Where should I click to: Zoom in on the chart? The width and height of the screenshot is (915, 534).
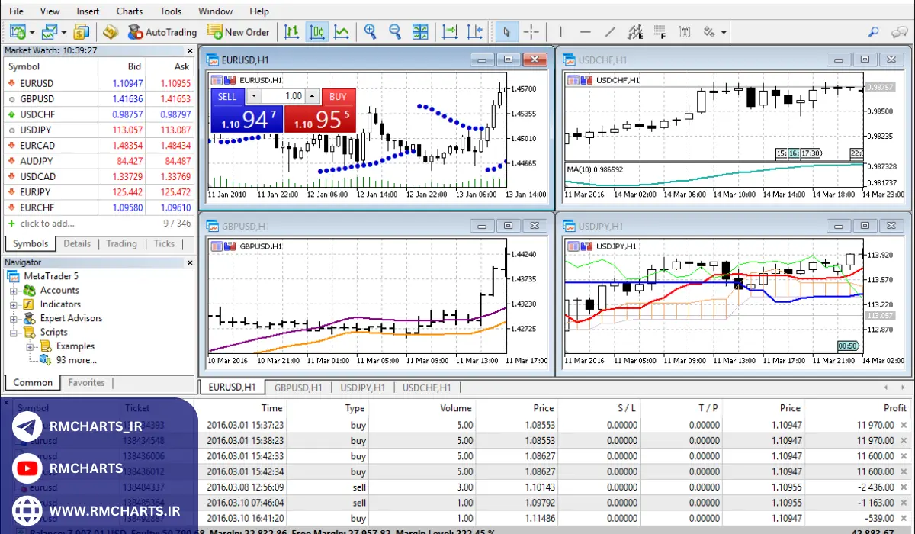370,32
